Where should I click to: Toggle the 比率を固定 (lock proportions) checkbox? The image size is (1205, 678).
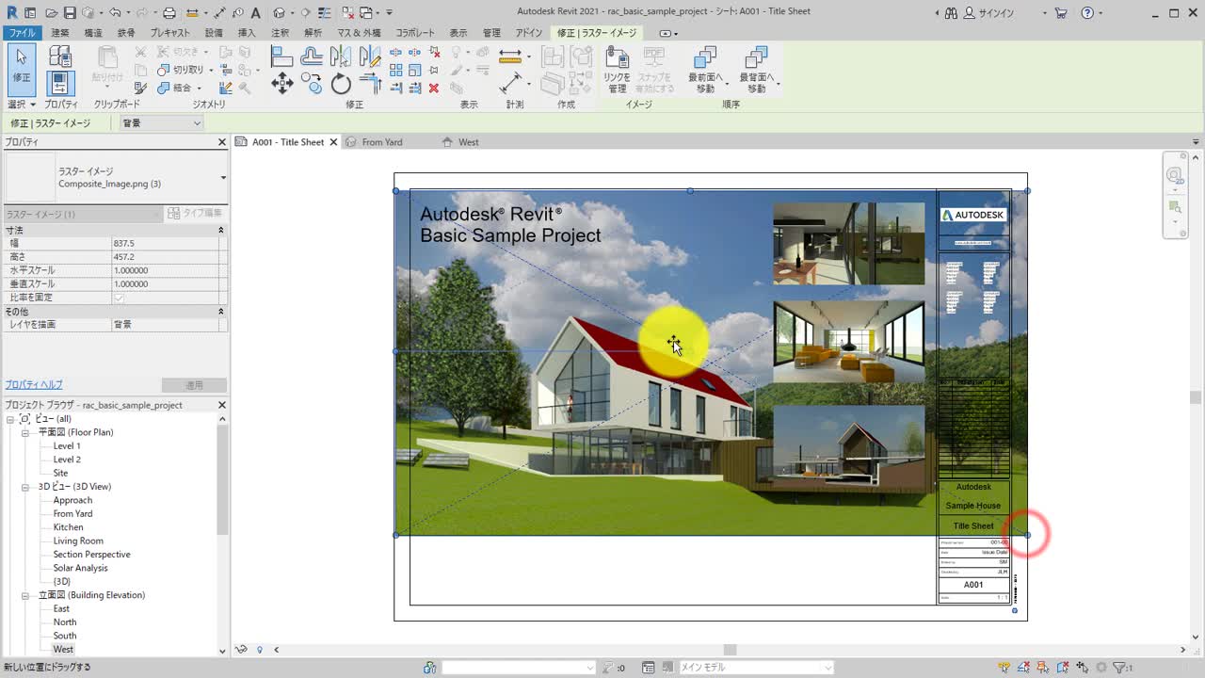point(119,298)
